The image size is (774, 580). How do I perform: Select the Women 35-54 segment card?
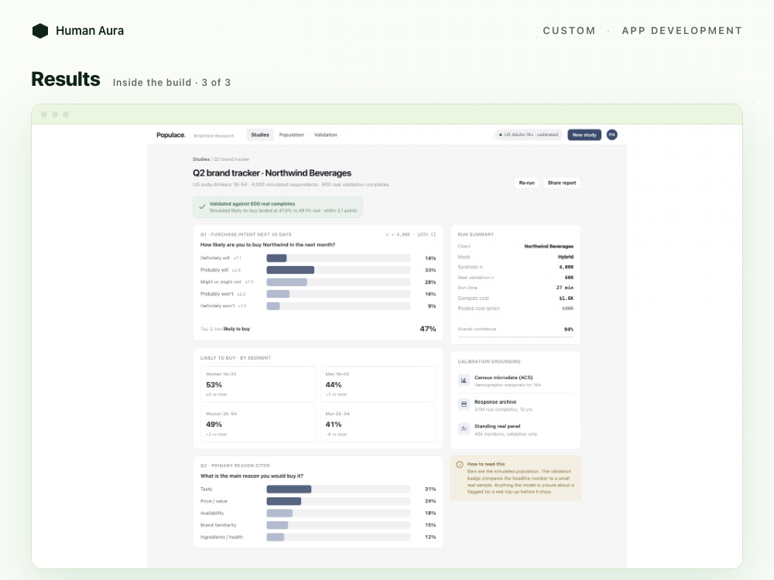tap(259, 424)
